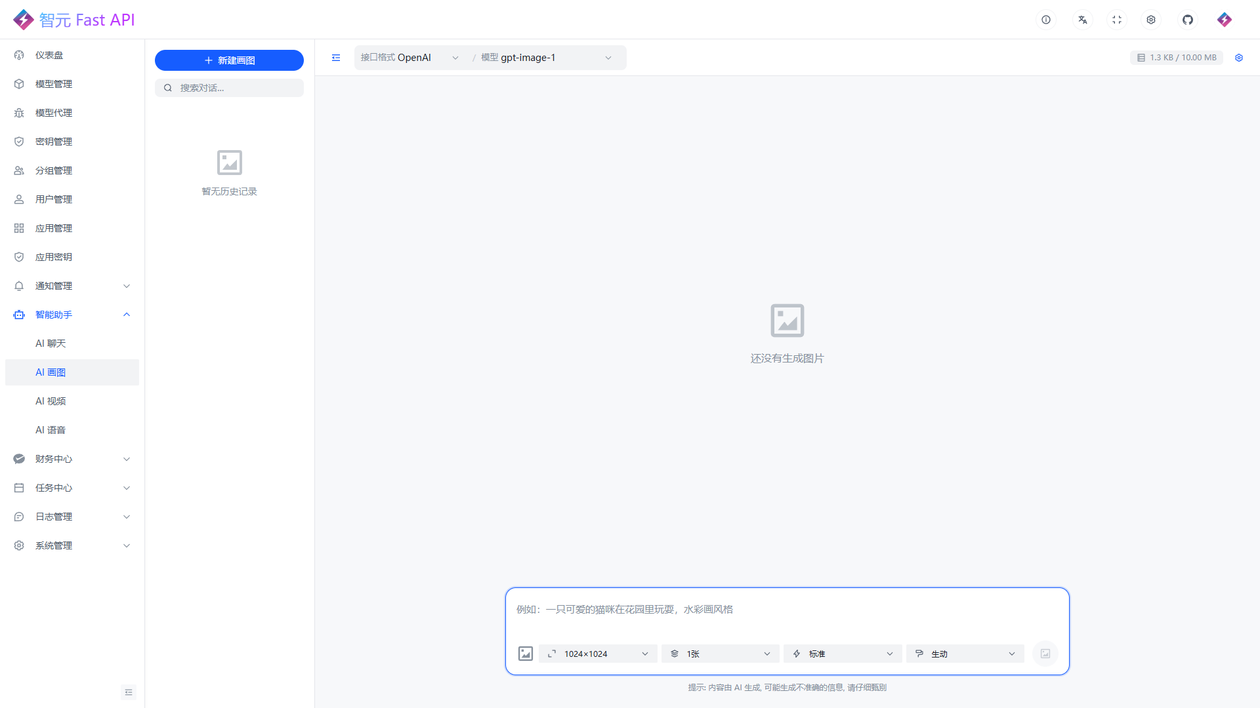Click the GitHub icon in header
The width and height of the screenshot is (1260, 708).
(x=1187, y=20)
